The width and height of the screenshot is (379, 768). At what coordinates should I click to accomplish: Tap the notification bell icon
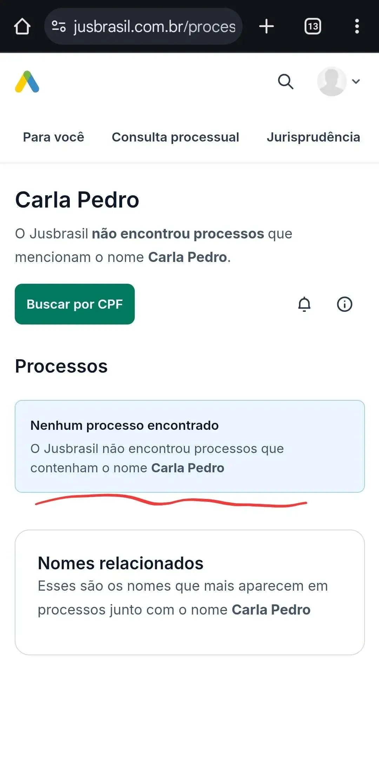pos(304,304)
